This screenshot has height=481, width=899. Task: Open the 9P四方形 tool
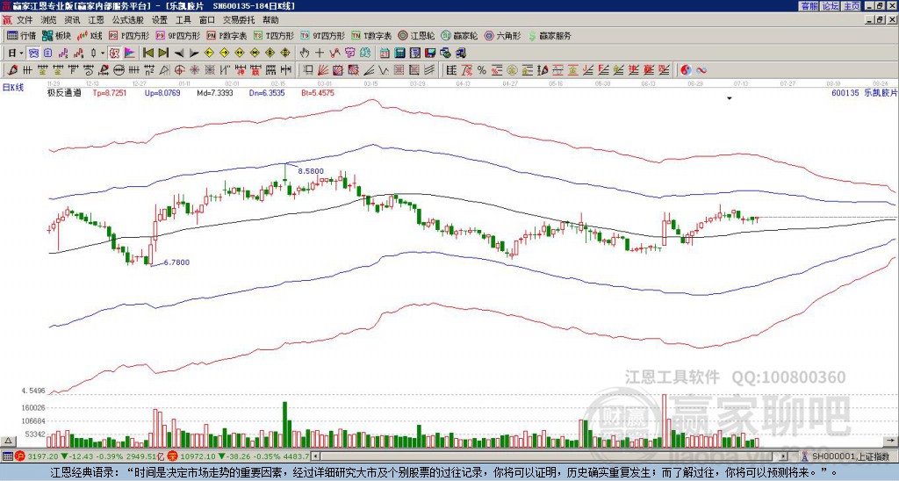click(x=177, y=35)
